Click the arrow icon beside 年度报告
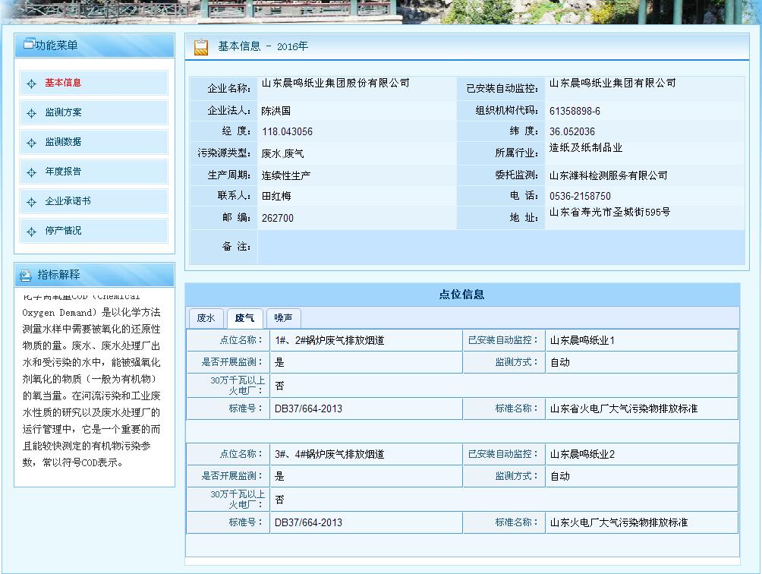Viewport: 762px width, 574px height. click(31, 172)
